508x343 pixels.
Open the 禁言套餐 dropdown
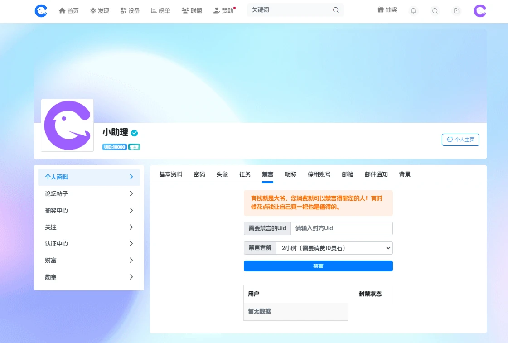click(x=334, y=248)
